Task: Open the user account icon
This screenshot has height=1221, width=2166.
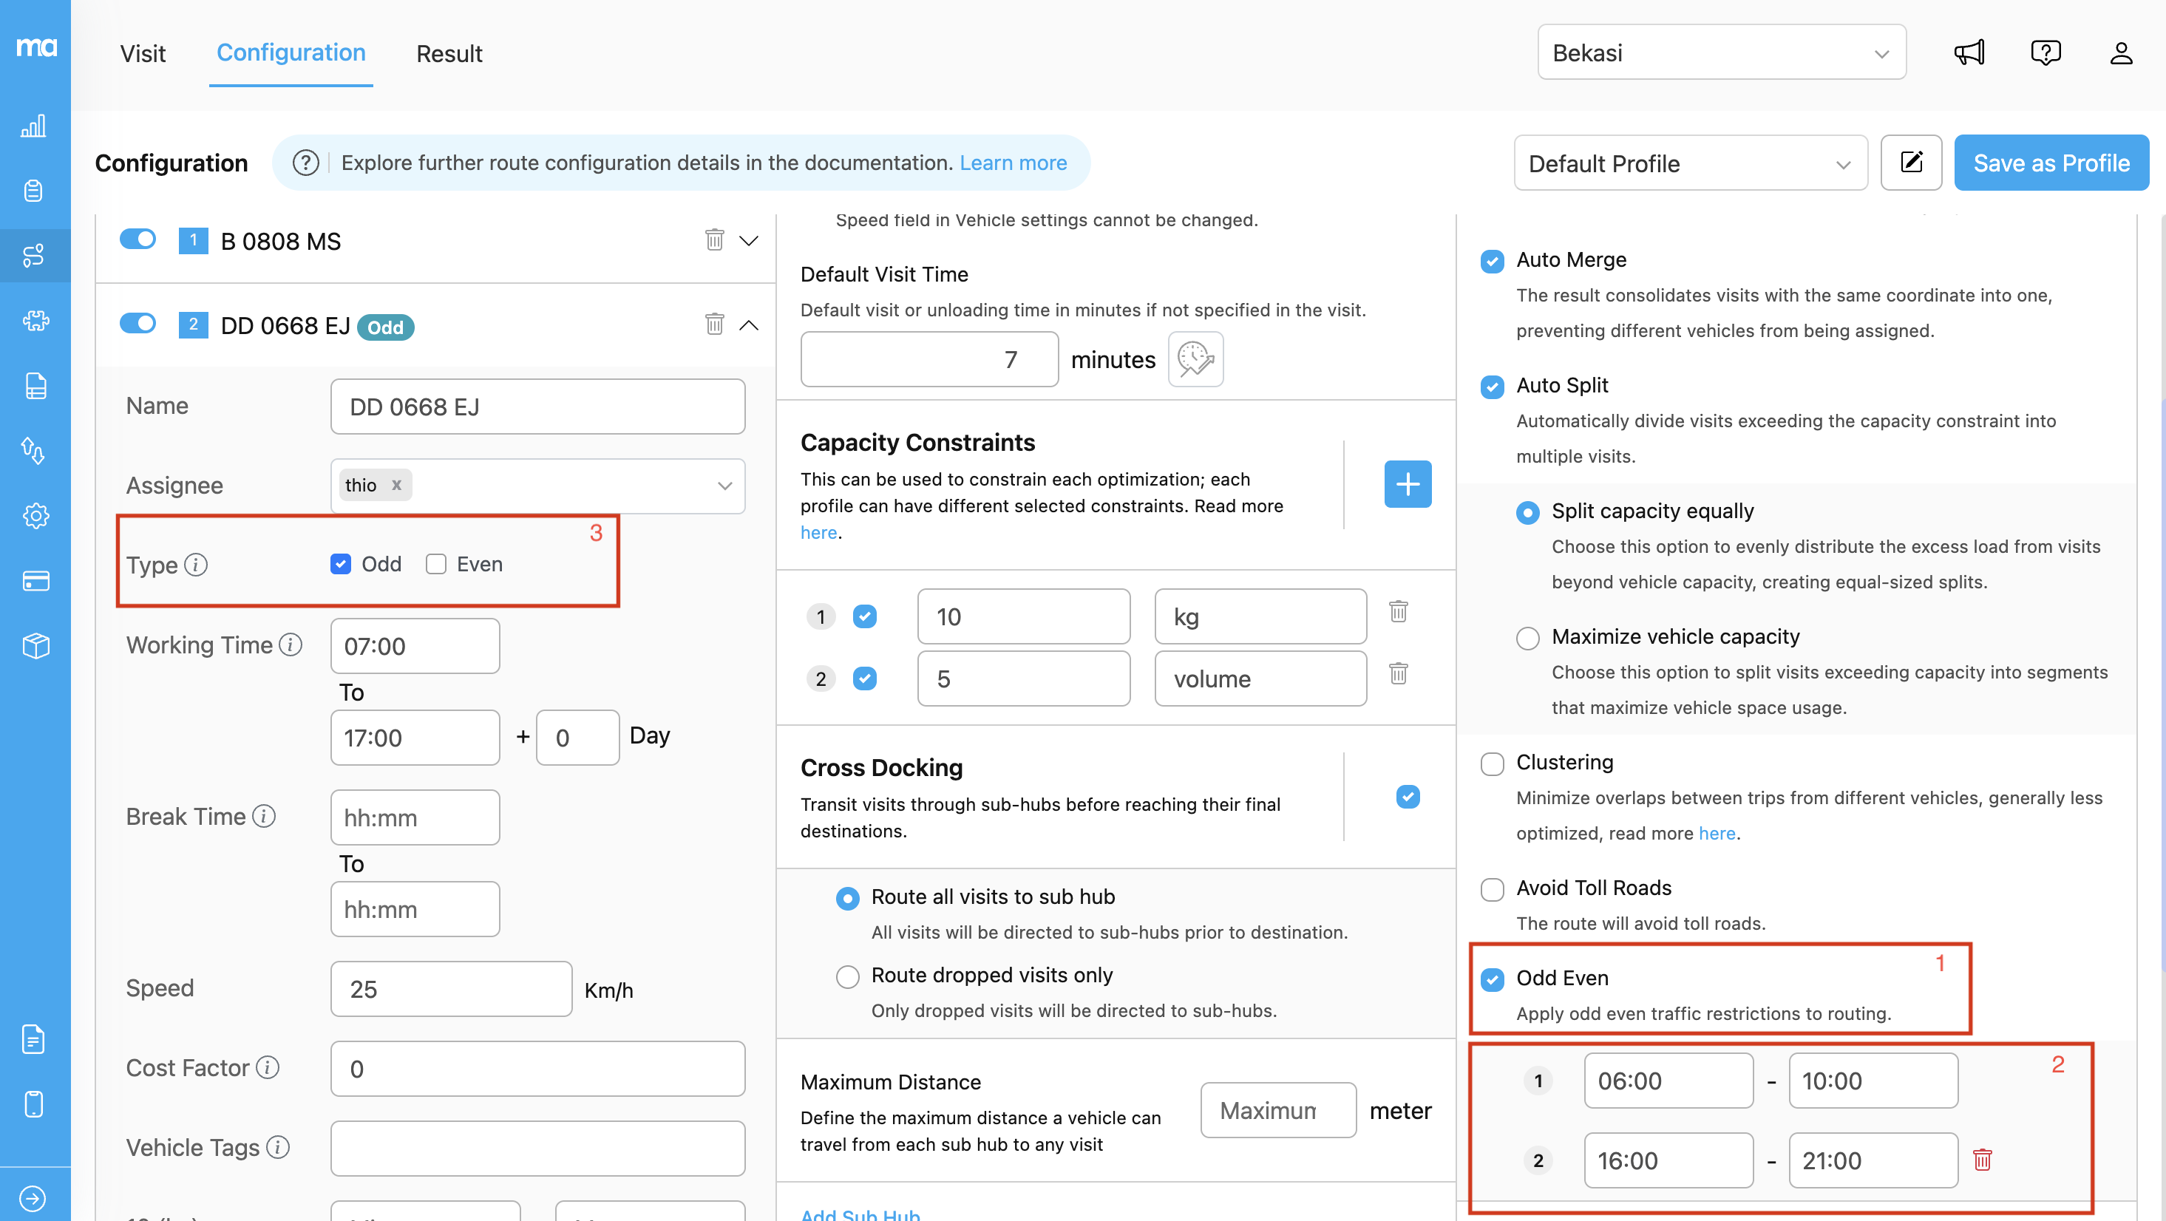Action: pyautogui.click(x=2121, y=53)
